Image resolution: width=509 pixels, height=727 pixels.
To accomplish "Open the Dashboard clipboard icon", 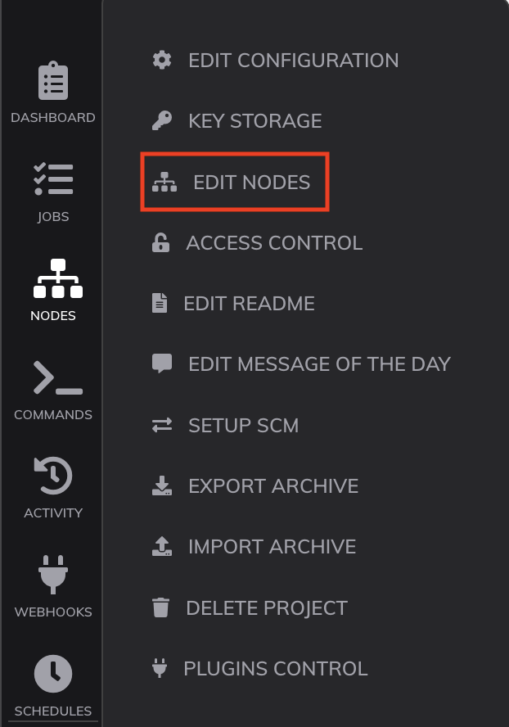I will tap(53, 80).
